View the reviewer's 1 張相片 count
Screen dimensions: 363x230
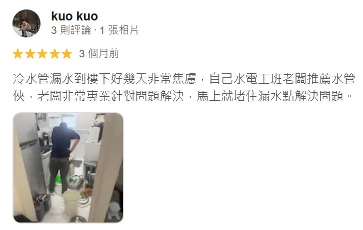coord(119,30)
